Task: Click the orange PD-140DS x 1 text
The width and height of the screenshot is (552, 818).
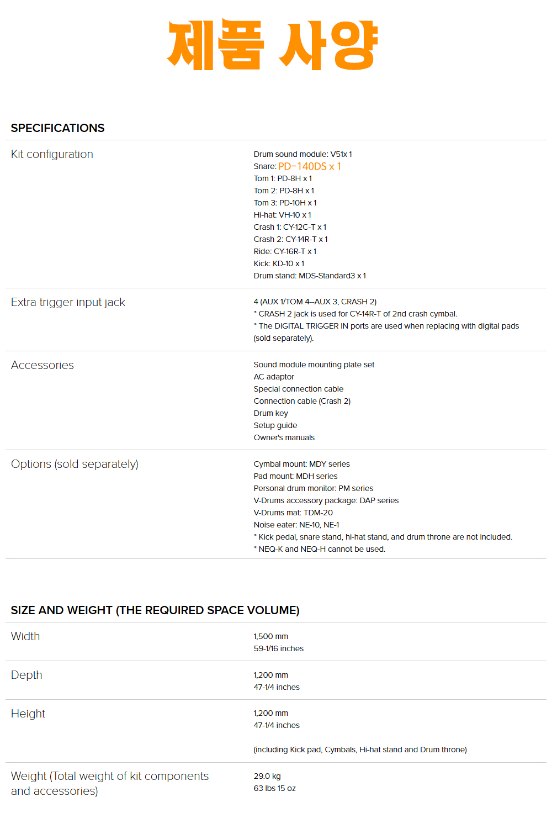Action: tap(310, 166)
